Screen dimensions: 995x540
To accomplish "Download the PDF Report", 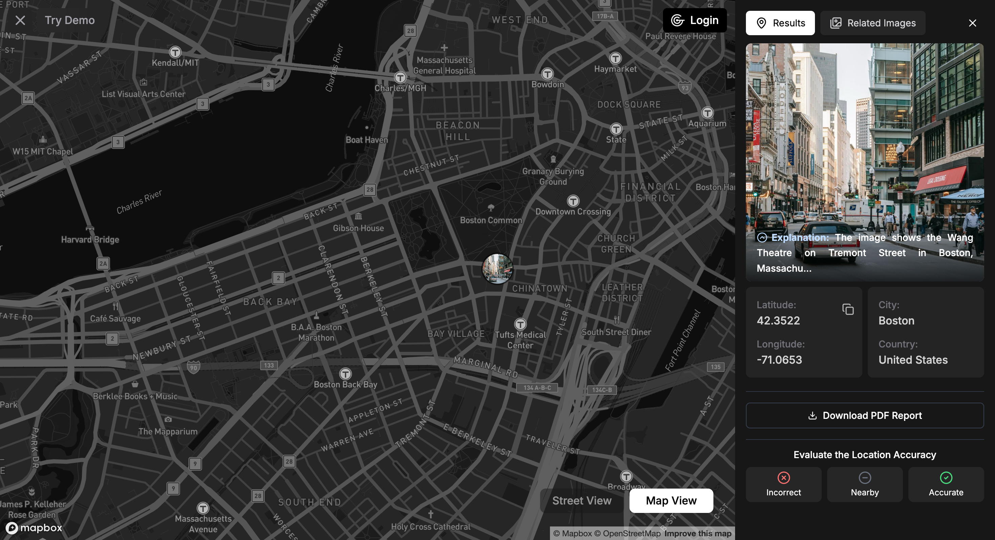I will click(x=865, y=415).
